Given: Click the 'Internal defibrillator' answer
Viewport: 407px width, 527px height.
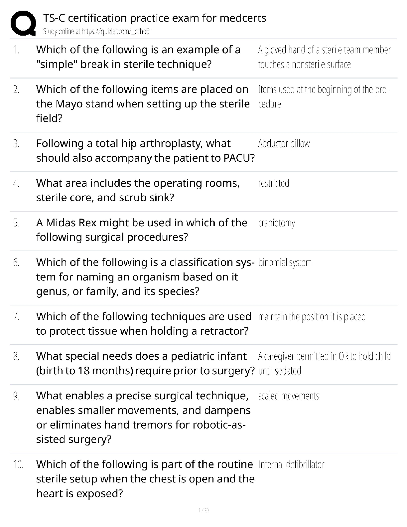Looking at the screenshot, I should 291,464.
